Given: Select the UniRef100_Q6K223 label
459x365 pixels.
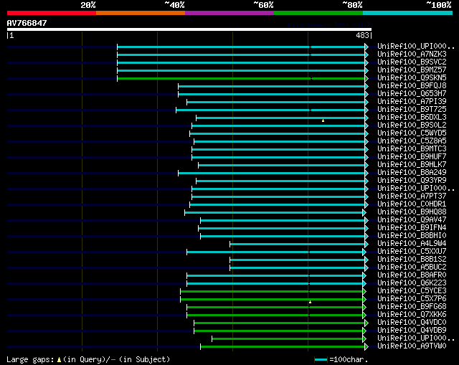Looking at the screenshot, I should click(412, 283).
